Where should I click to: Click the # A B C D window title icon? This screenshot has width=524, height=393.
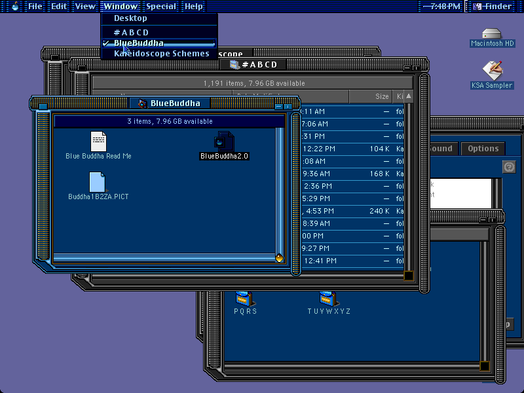click(x=234, y=64)
